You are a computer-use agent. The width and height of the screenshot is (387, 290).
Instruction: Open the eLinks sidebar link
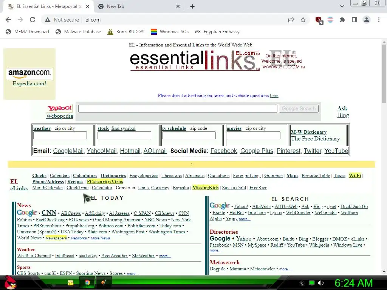[x=19, y=188]
